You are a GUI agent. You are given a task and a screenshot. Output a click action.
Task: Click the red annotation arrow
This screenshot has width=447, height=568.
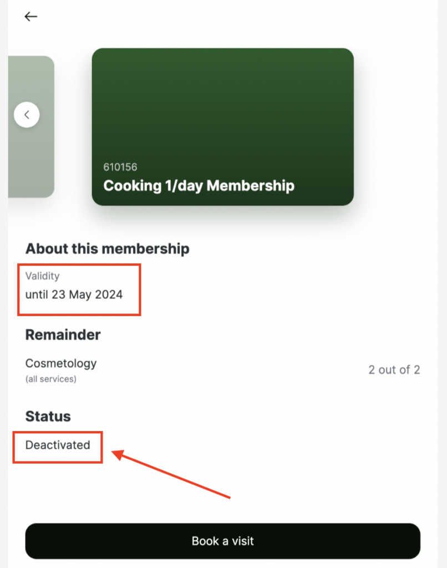pyautogui.click(x=171, y=474)
